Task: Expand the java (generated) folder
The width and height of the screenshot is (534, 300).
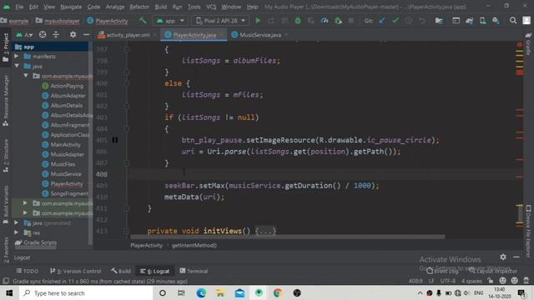Action: click(17, 222)
